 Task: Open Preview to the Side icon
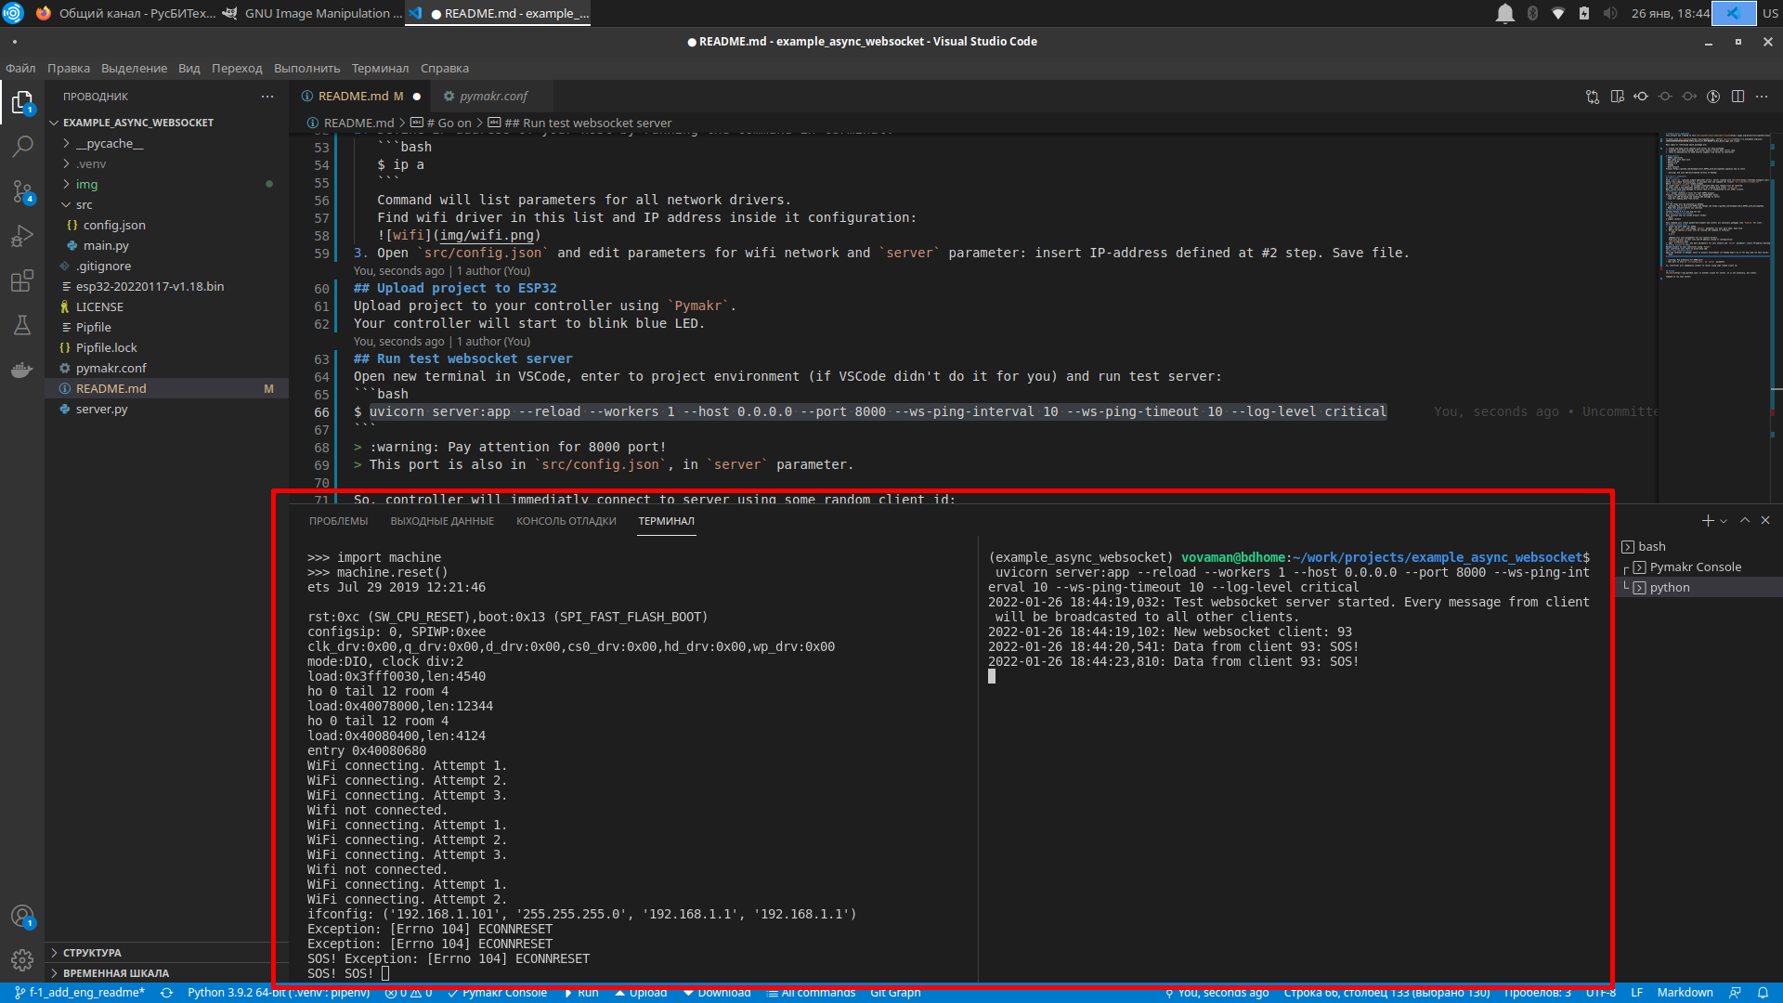(1617, 97)
